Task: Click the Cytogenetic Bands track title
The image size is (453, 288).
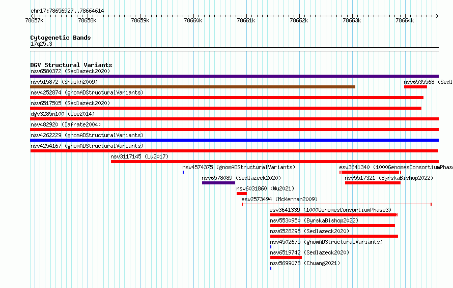Action: point(61,38)
